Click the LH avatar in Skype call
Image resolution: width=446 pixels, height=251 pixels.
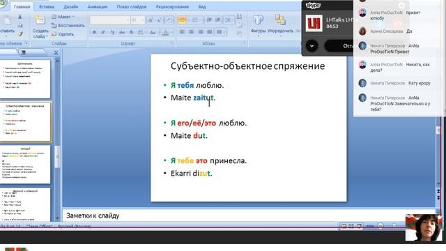pos(314,23)
